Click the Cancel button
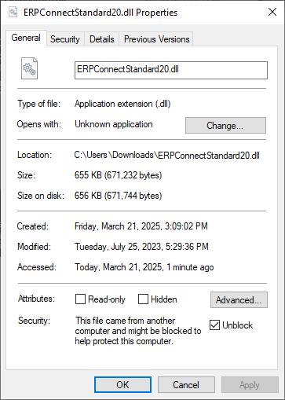The width and height of the screenshot is (285, 400). point(186,385)
